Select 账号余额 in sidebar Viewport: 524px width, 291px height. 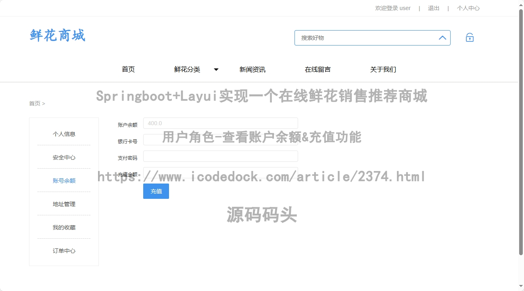tap(64, 181)
